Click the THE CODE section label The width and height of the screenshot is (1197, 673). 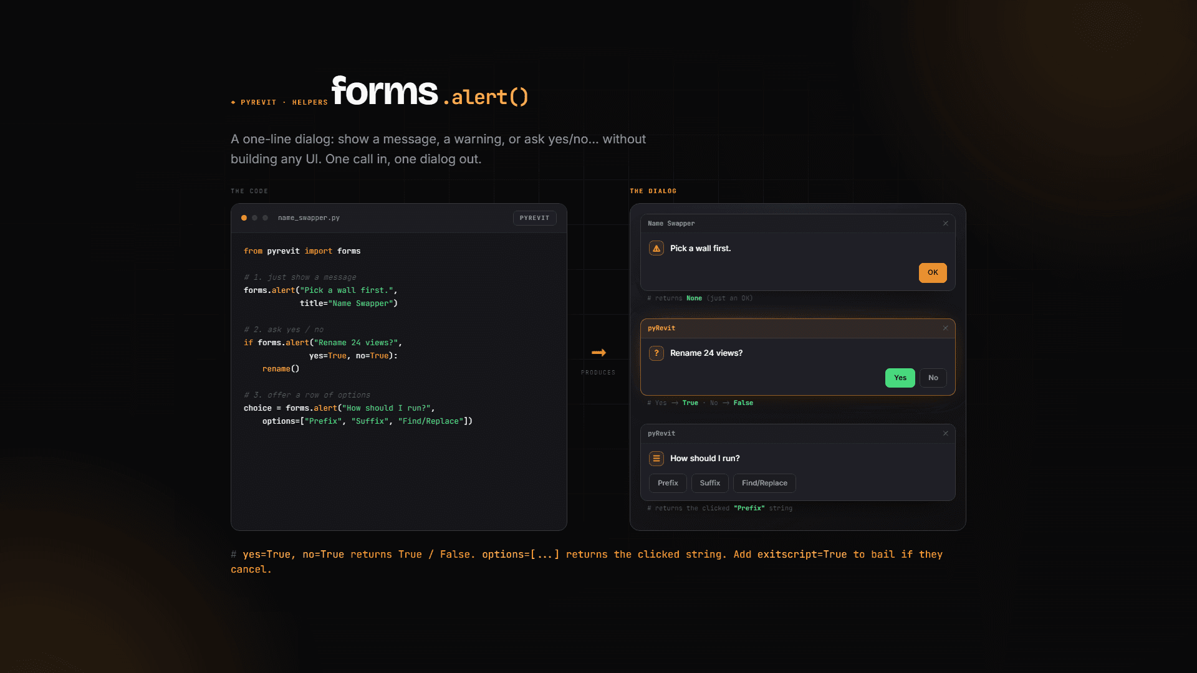[x=249, y=191]
